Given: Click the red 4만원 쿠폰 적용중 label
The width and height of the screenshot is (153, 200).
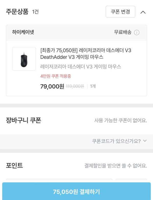Looking at the screenshot, I should point(56,76).
